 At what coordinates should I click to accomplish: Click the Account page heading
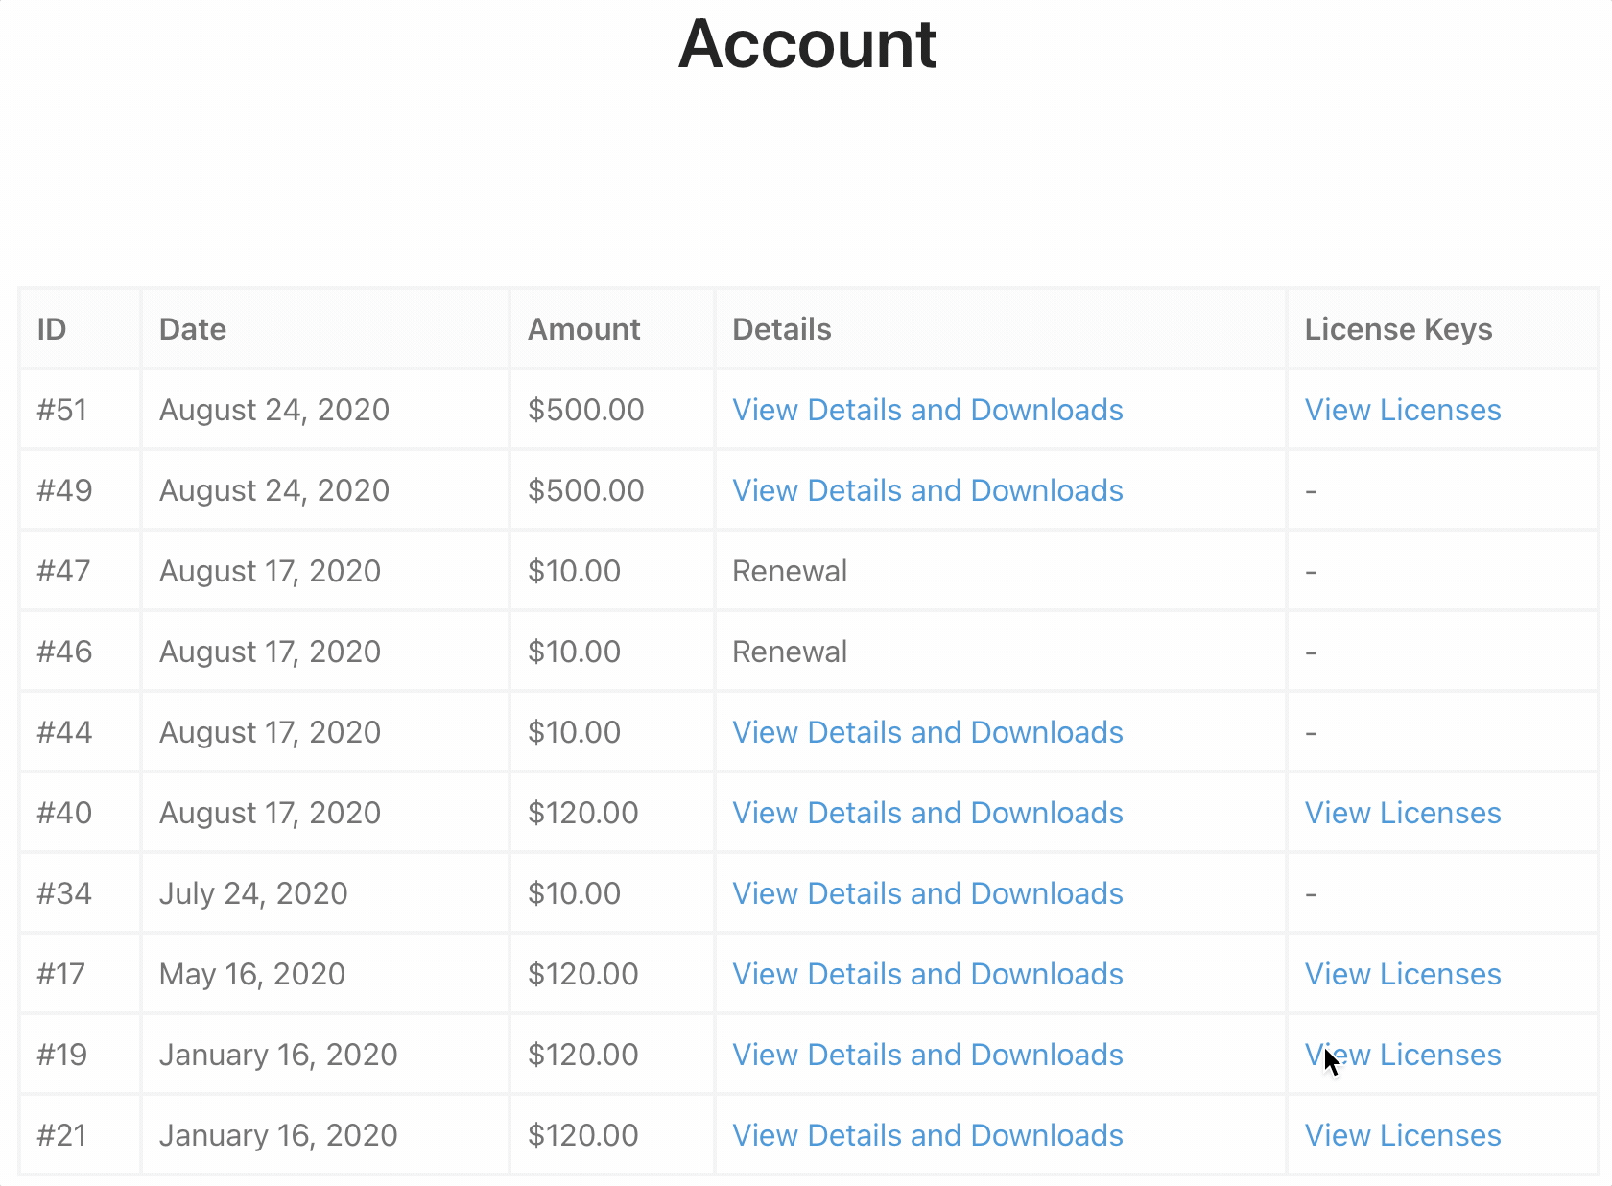click(x=807, y=44)
